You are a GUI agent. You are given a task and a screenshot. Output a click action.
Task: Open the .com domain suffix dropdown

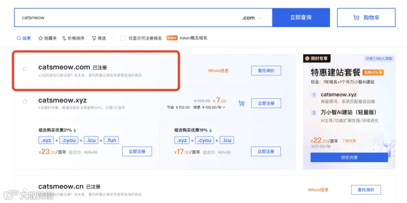[x=252, y=18]
